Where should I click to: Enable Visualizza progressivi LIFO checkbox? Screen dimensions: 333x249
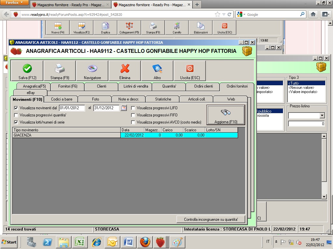(133, 108)
